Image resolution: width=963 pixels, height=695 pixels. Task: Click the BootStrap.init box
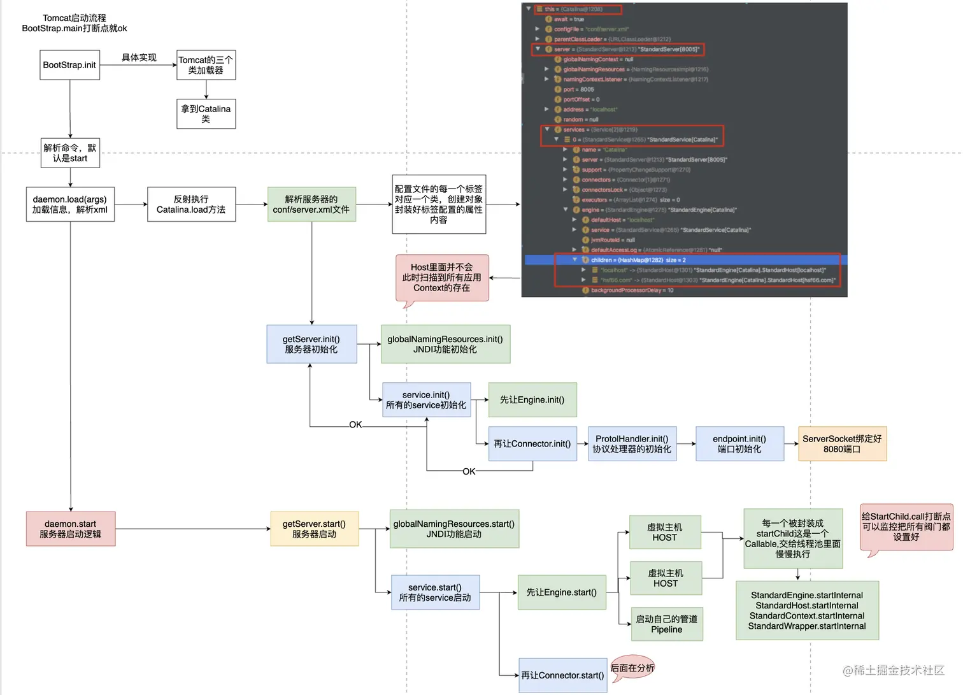click(x=69, y=65)
